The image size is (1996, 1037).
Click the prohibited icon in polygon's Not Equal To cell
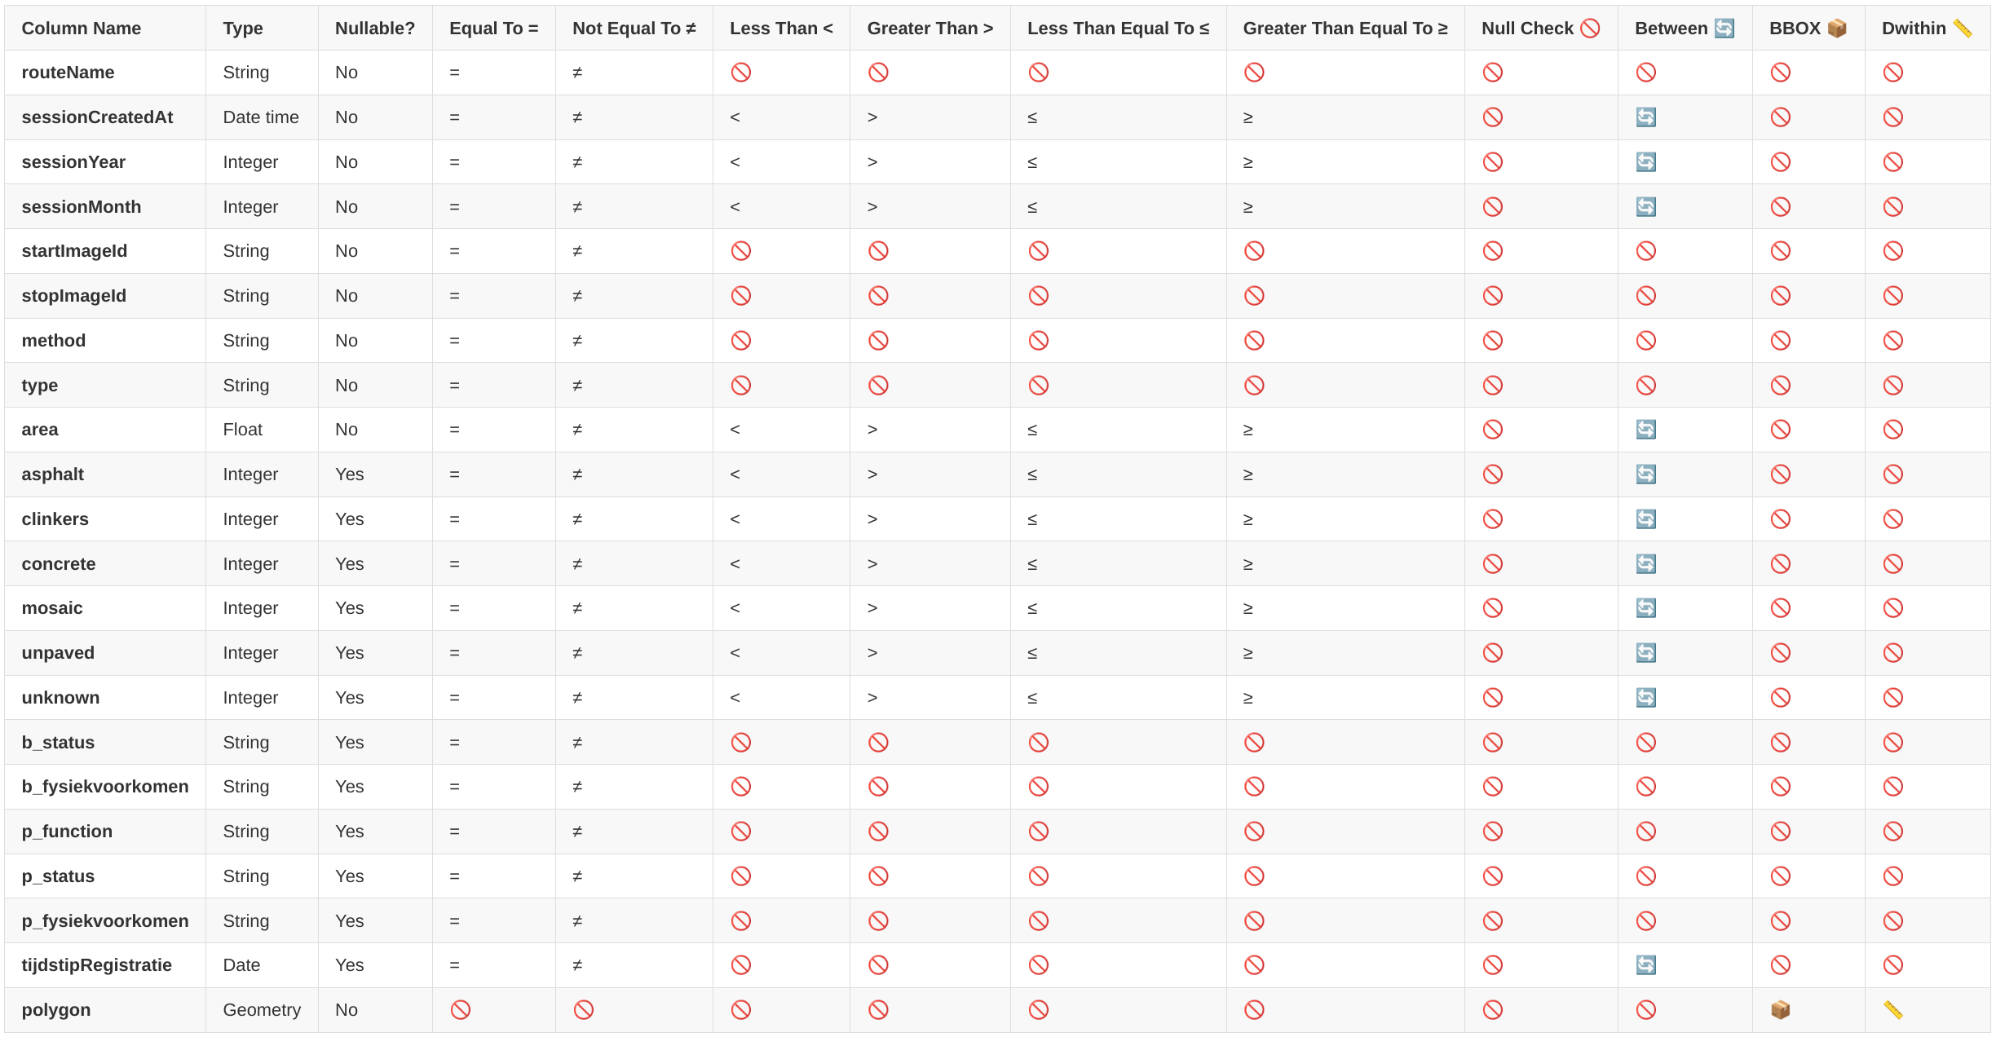[x=583, y=1010]
